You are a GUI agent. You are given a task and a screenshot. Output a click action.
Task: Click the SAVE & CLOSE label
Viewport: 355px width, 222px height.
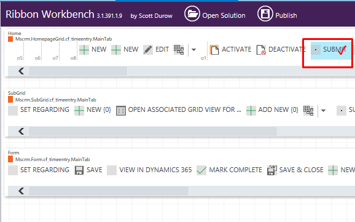tap(302, 170)
